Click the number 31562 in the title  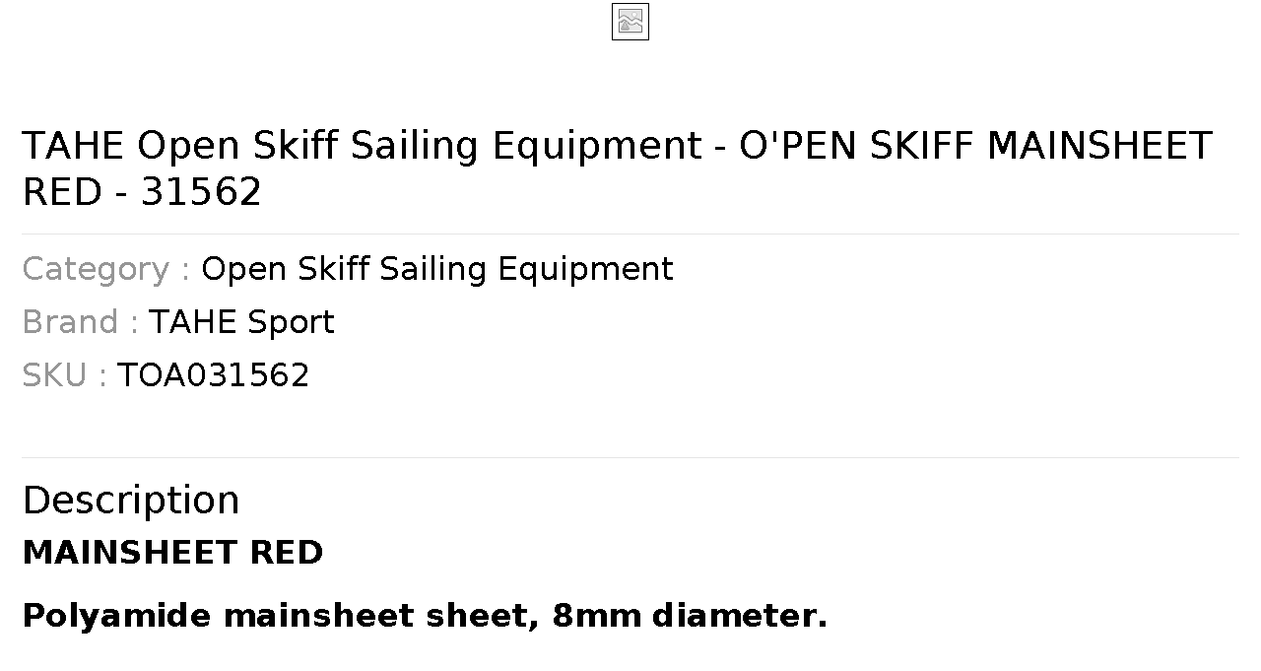(x=201, y=191)
